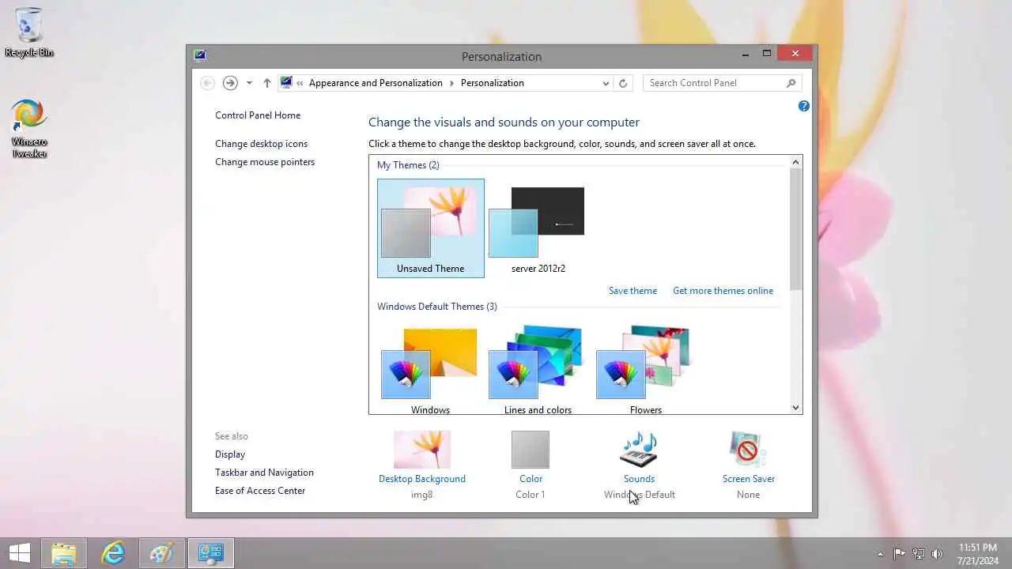
Task: Click the Sounds label link
Action: (x=639, y=479)
